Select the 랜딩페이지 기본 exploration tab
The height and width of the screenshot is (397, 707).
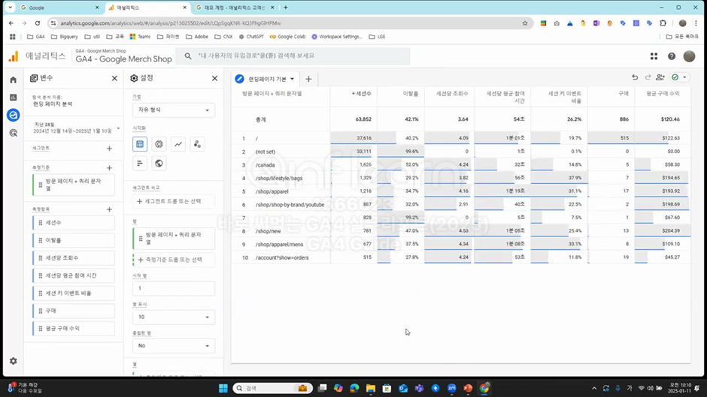(264, 79)
